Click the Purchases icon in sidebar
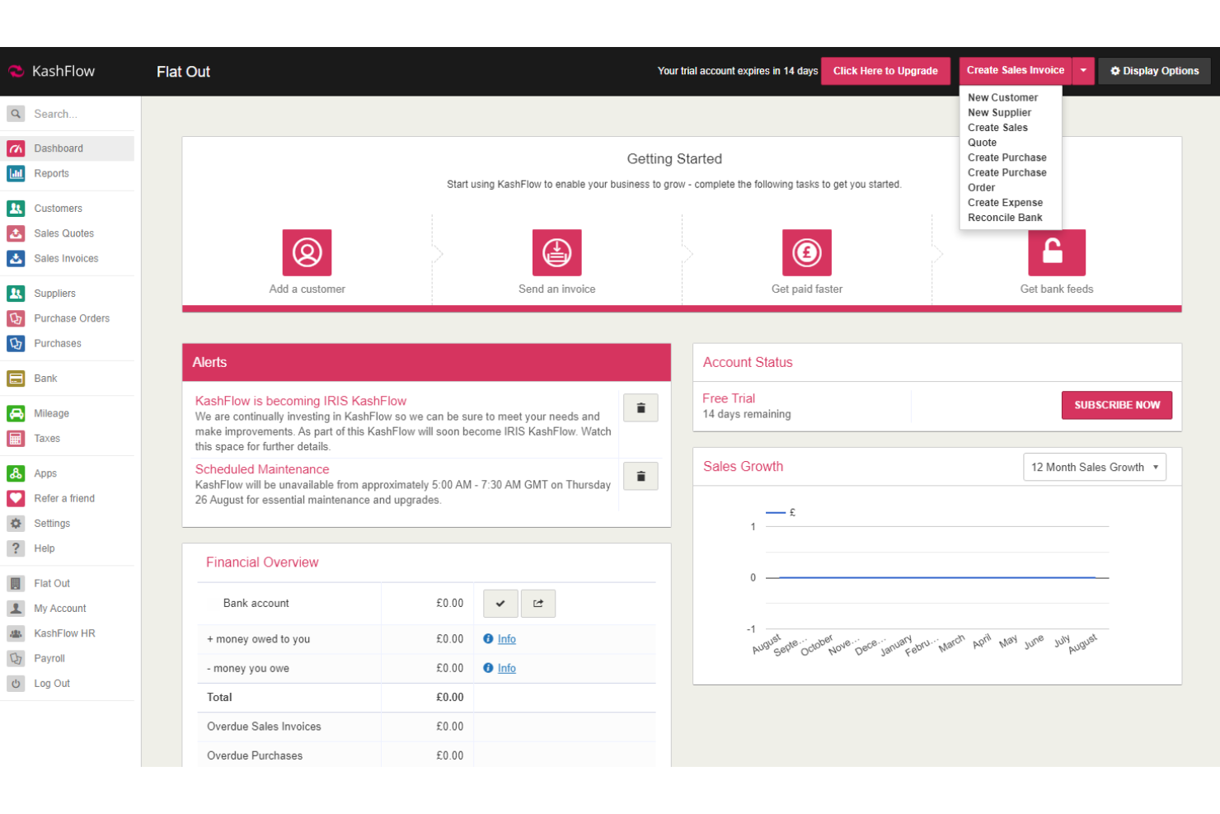 [x=16, y=343]
